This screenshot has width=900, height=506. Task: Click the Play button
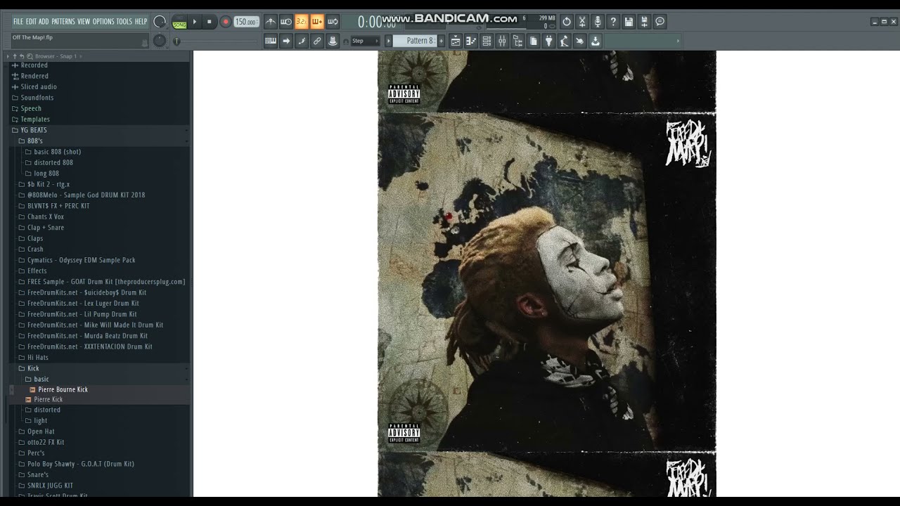pos(195,22)
